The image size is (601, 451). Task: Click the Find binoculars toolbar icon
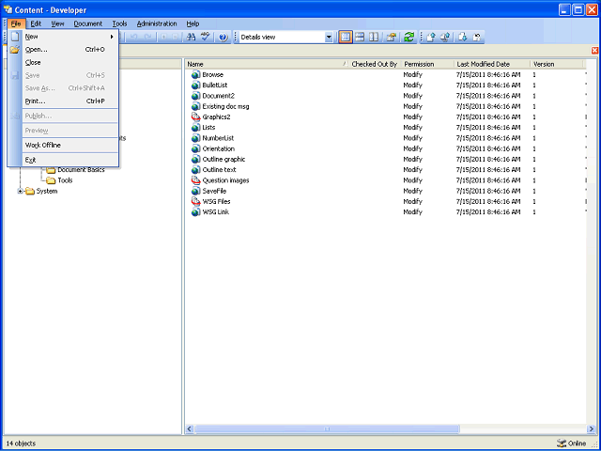[191, 37]
